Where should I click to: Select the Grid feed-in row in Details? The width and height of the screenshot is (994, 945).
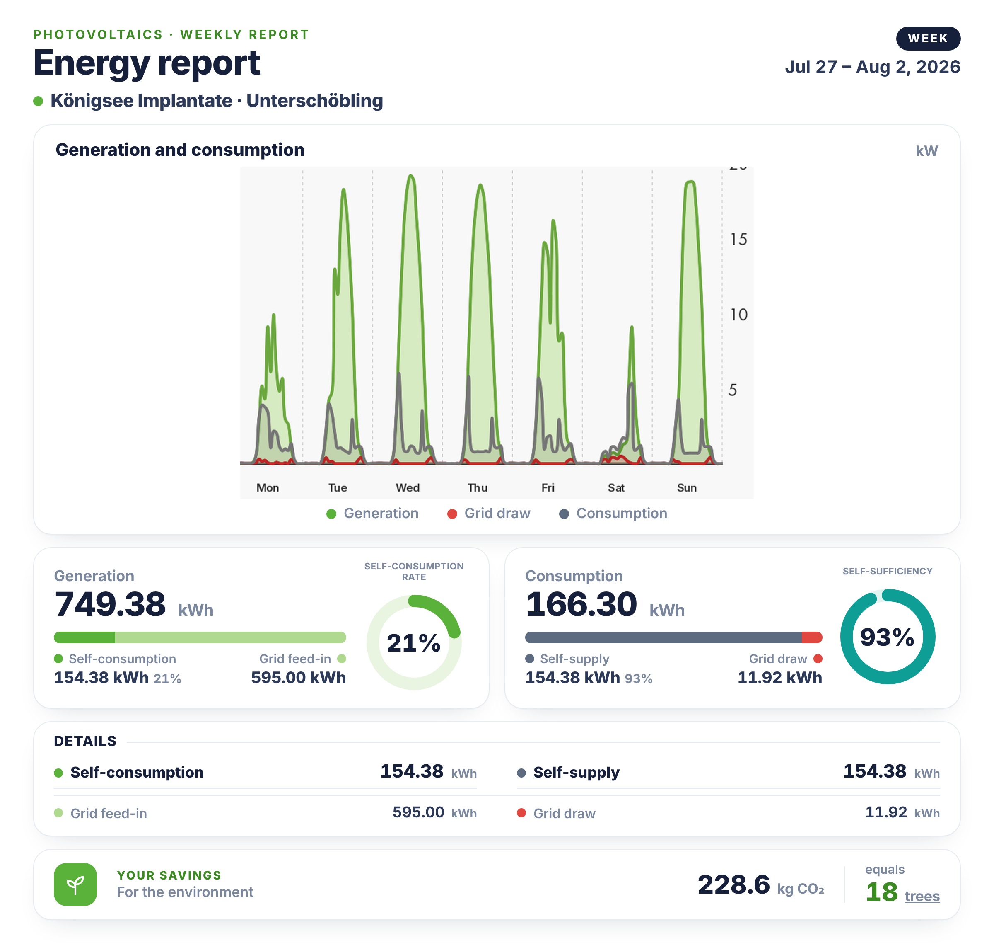point(265,812)
